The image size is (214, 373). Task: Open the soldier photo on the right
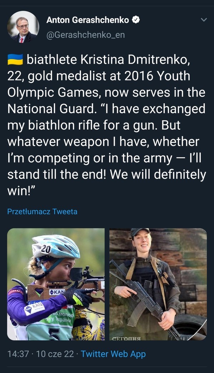(158, 284)
